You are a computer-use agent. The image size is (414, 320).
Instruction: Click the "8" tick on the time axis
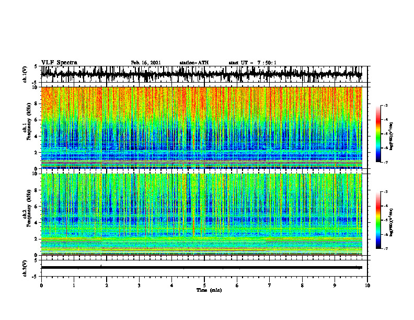point(302,285)
